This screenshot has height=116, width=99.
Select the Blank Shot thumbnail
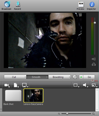(x=13, y=96)
